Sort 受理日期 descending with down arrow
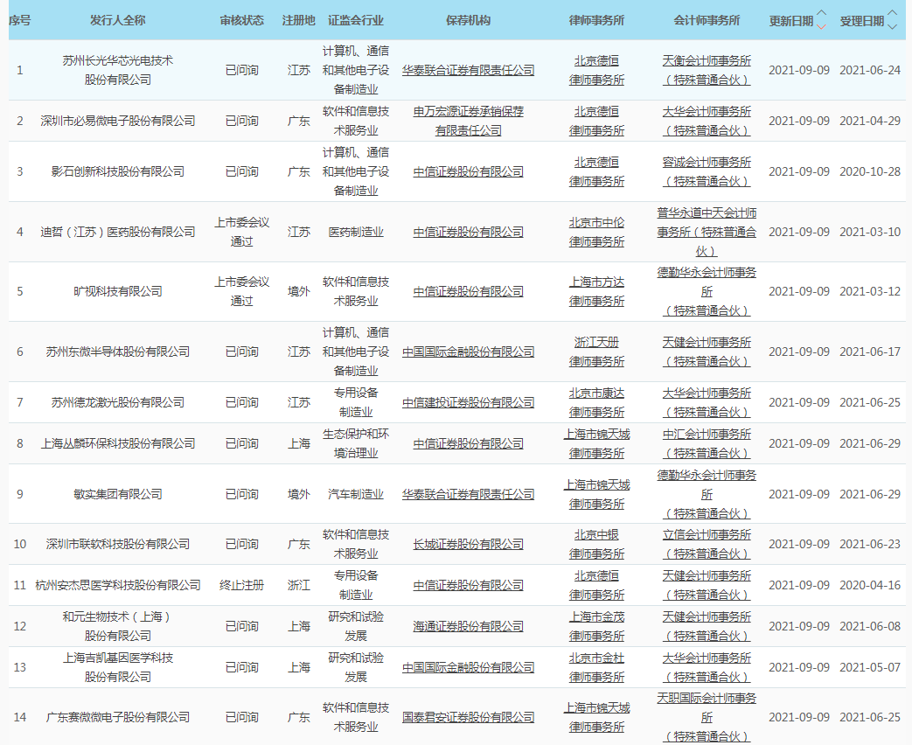Viewport: 912px width, 745px height. [x=891, y=26]
